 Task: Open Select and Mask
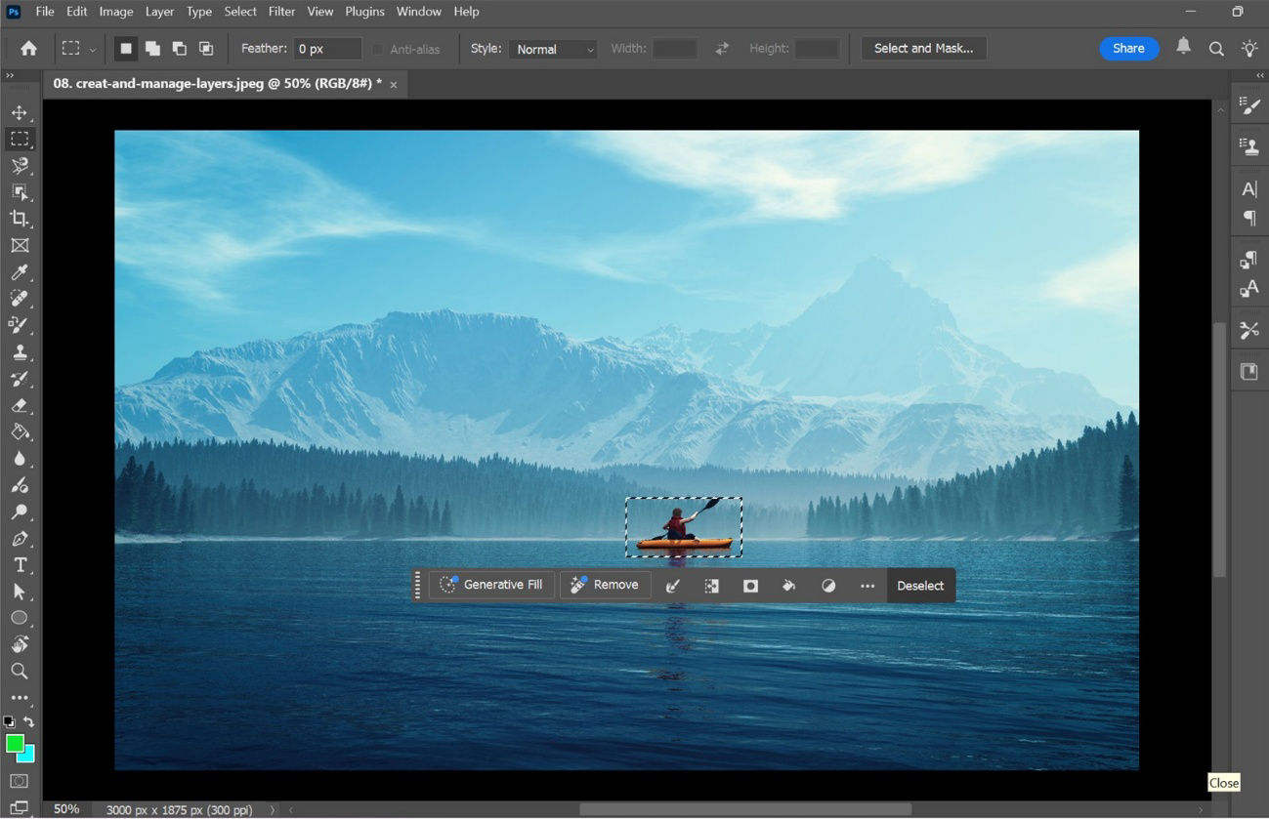tap(922, 48)
